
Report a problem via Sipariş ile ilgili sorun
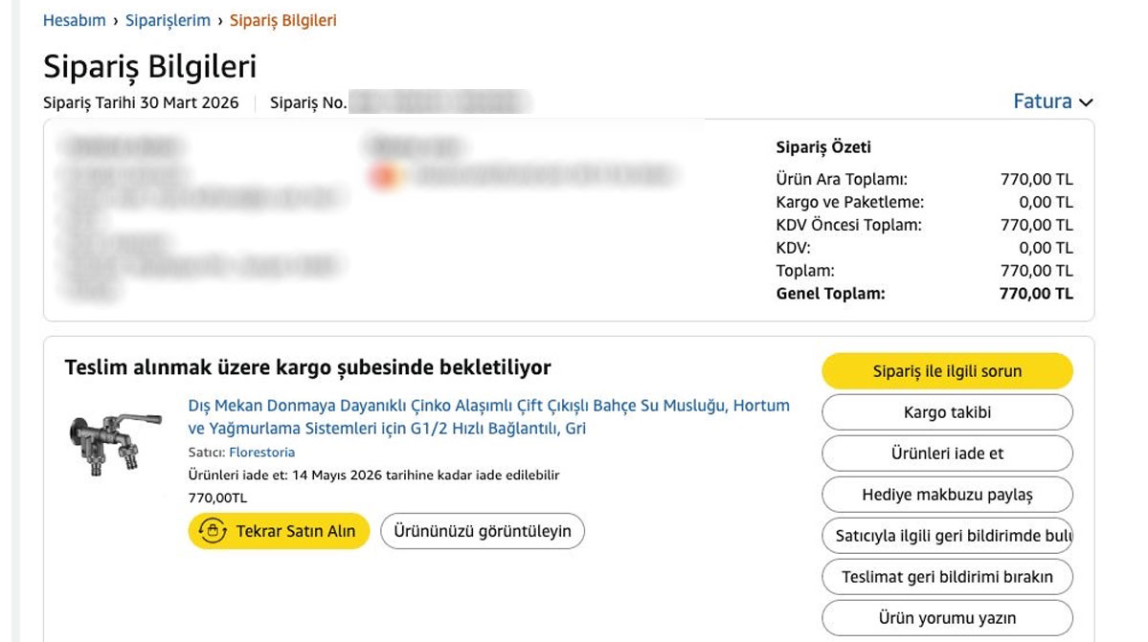coord(947,371)
